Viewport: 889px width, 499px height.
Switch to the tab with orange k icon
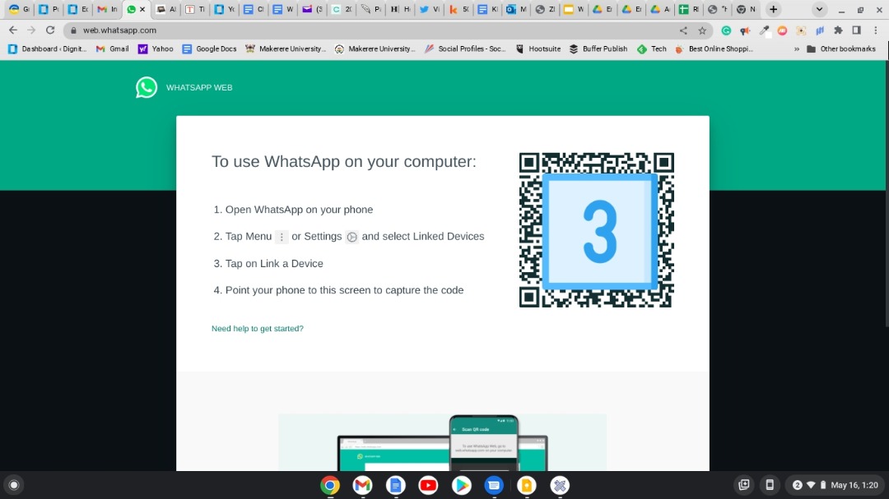[x=459, y=9]
